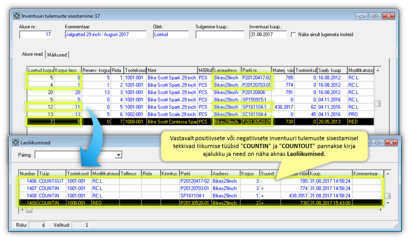Click scroll-up arrow in Laoliikumised table
Image resolution: width=410 pixels, height=240 pixels.
pyautogui.click(x=388, y=174)
